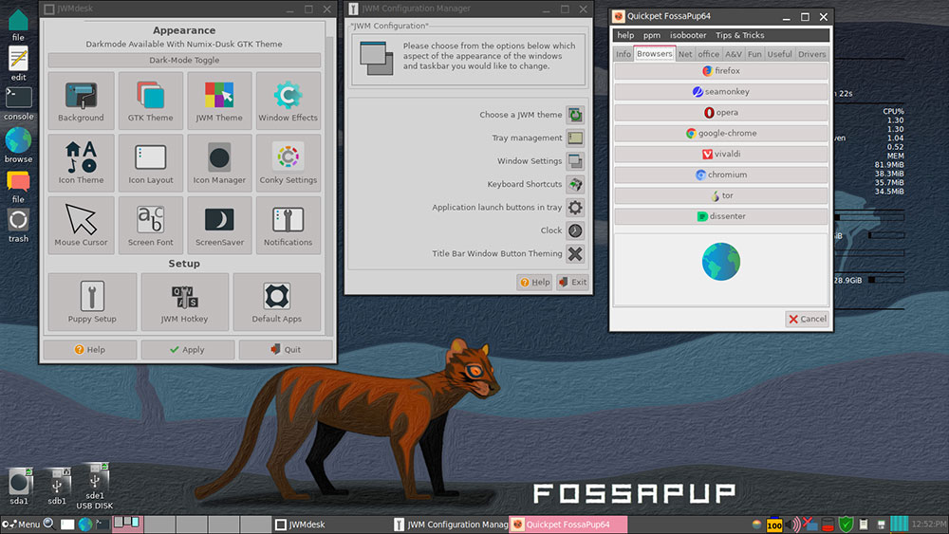Screen dimensions: 949x534
Task: Click the green firewall shield tray icon
Action: (x=847, y=525)
